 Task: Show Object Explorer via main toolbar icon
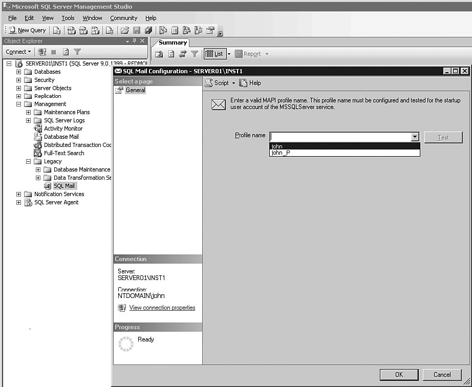187,30
